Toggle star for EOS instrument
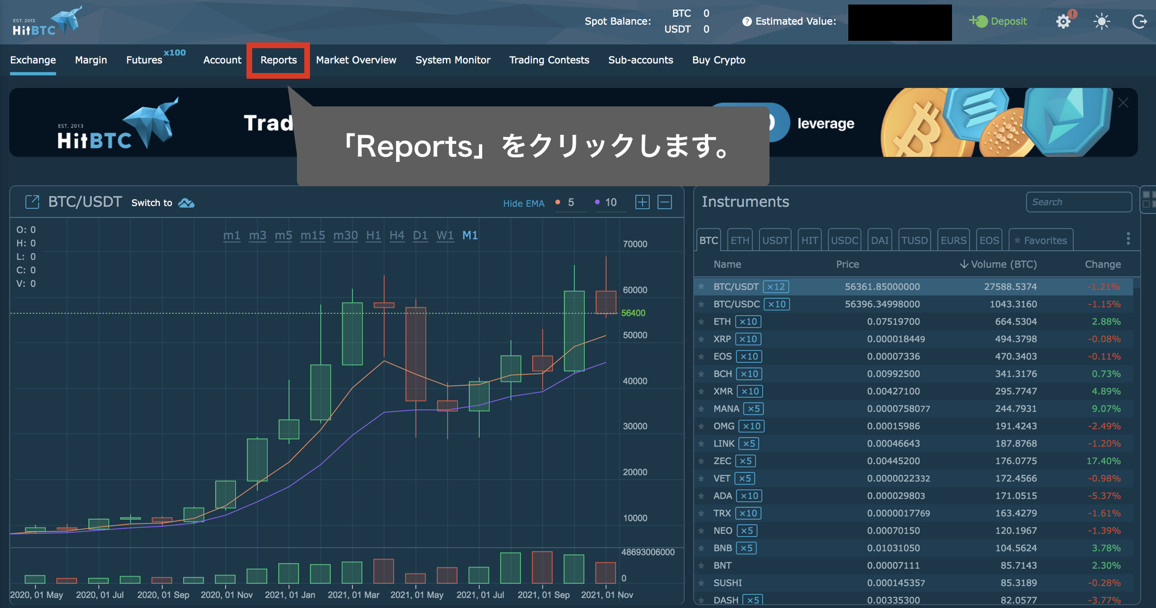The width and height of the screenshot is (1156, 608). [x=702, y=357]
